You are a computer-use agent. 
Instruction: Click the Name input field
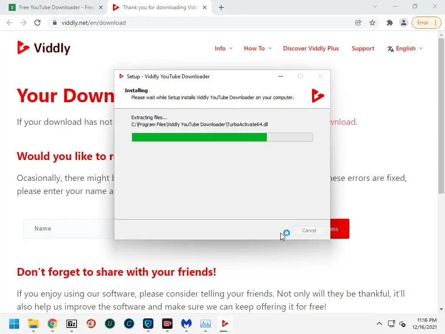point(69,229)
